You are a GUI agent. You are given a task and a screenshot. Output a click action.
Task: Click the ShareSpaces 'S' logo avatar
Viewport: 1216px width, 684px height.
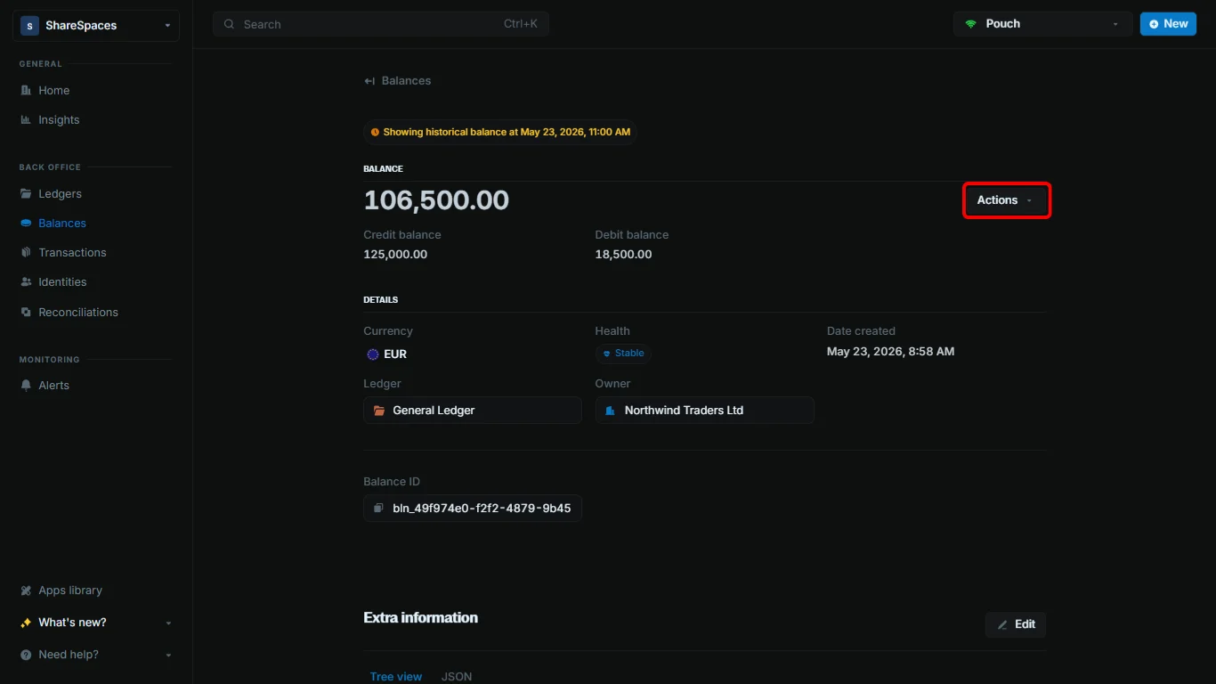coord(29,26)
